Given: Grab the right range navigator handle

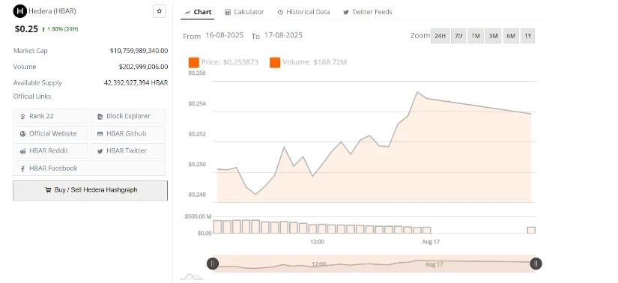Looking at the screenshot, I should pos(536,264).
